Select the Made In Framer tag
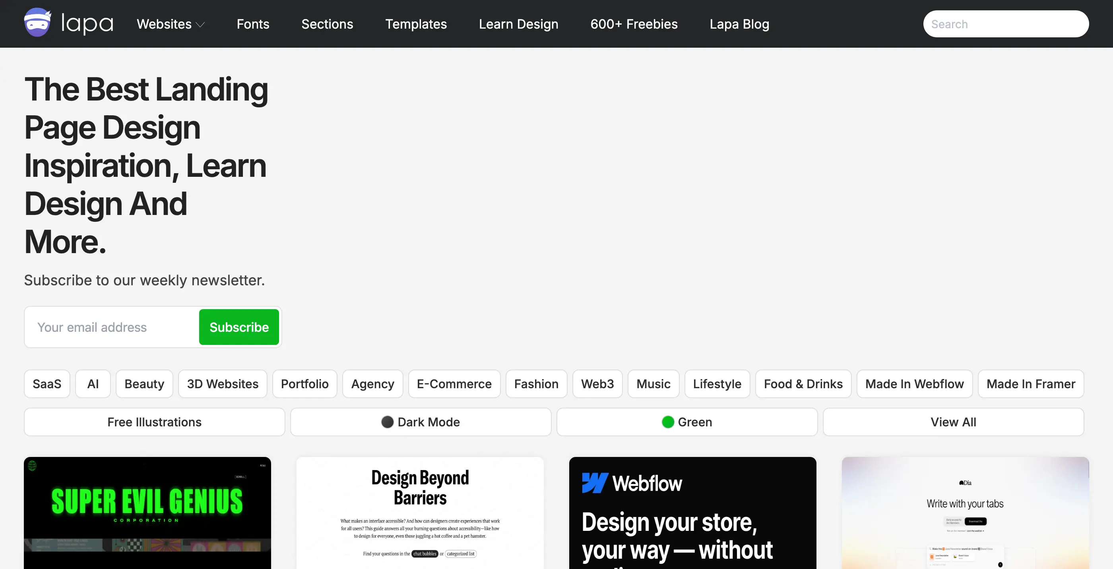The image size is (1113, 569). tap(1030, 384)
